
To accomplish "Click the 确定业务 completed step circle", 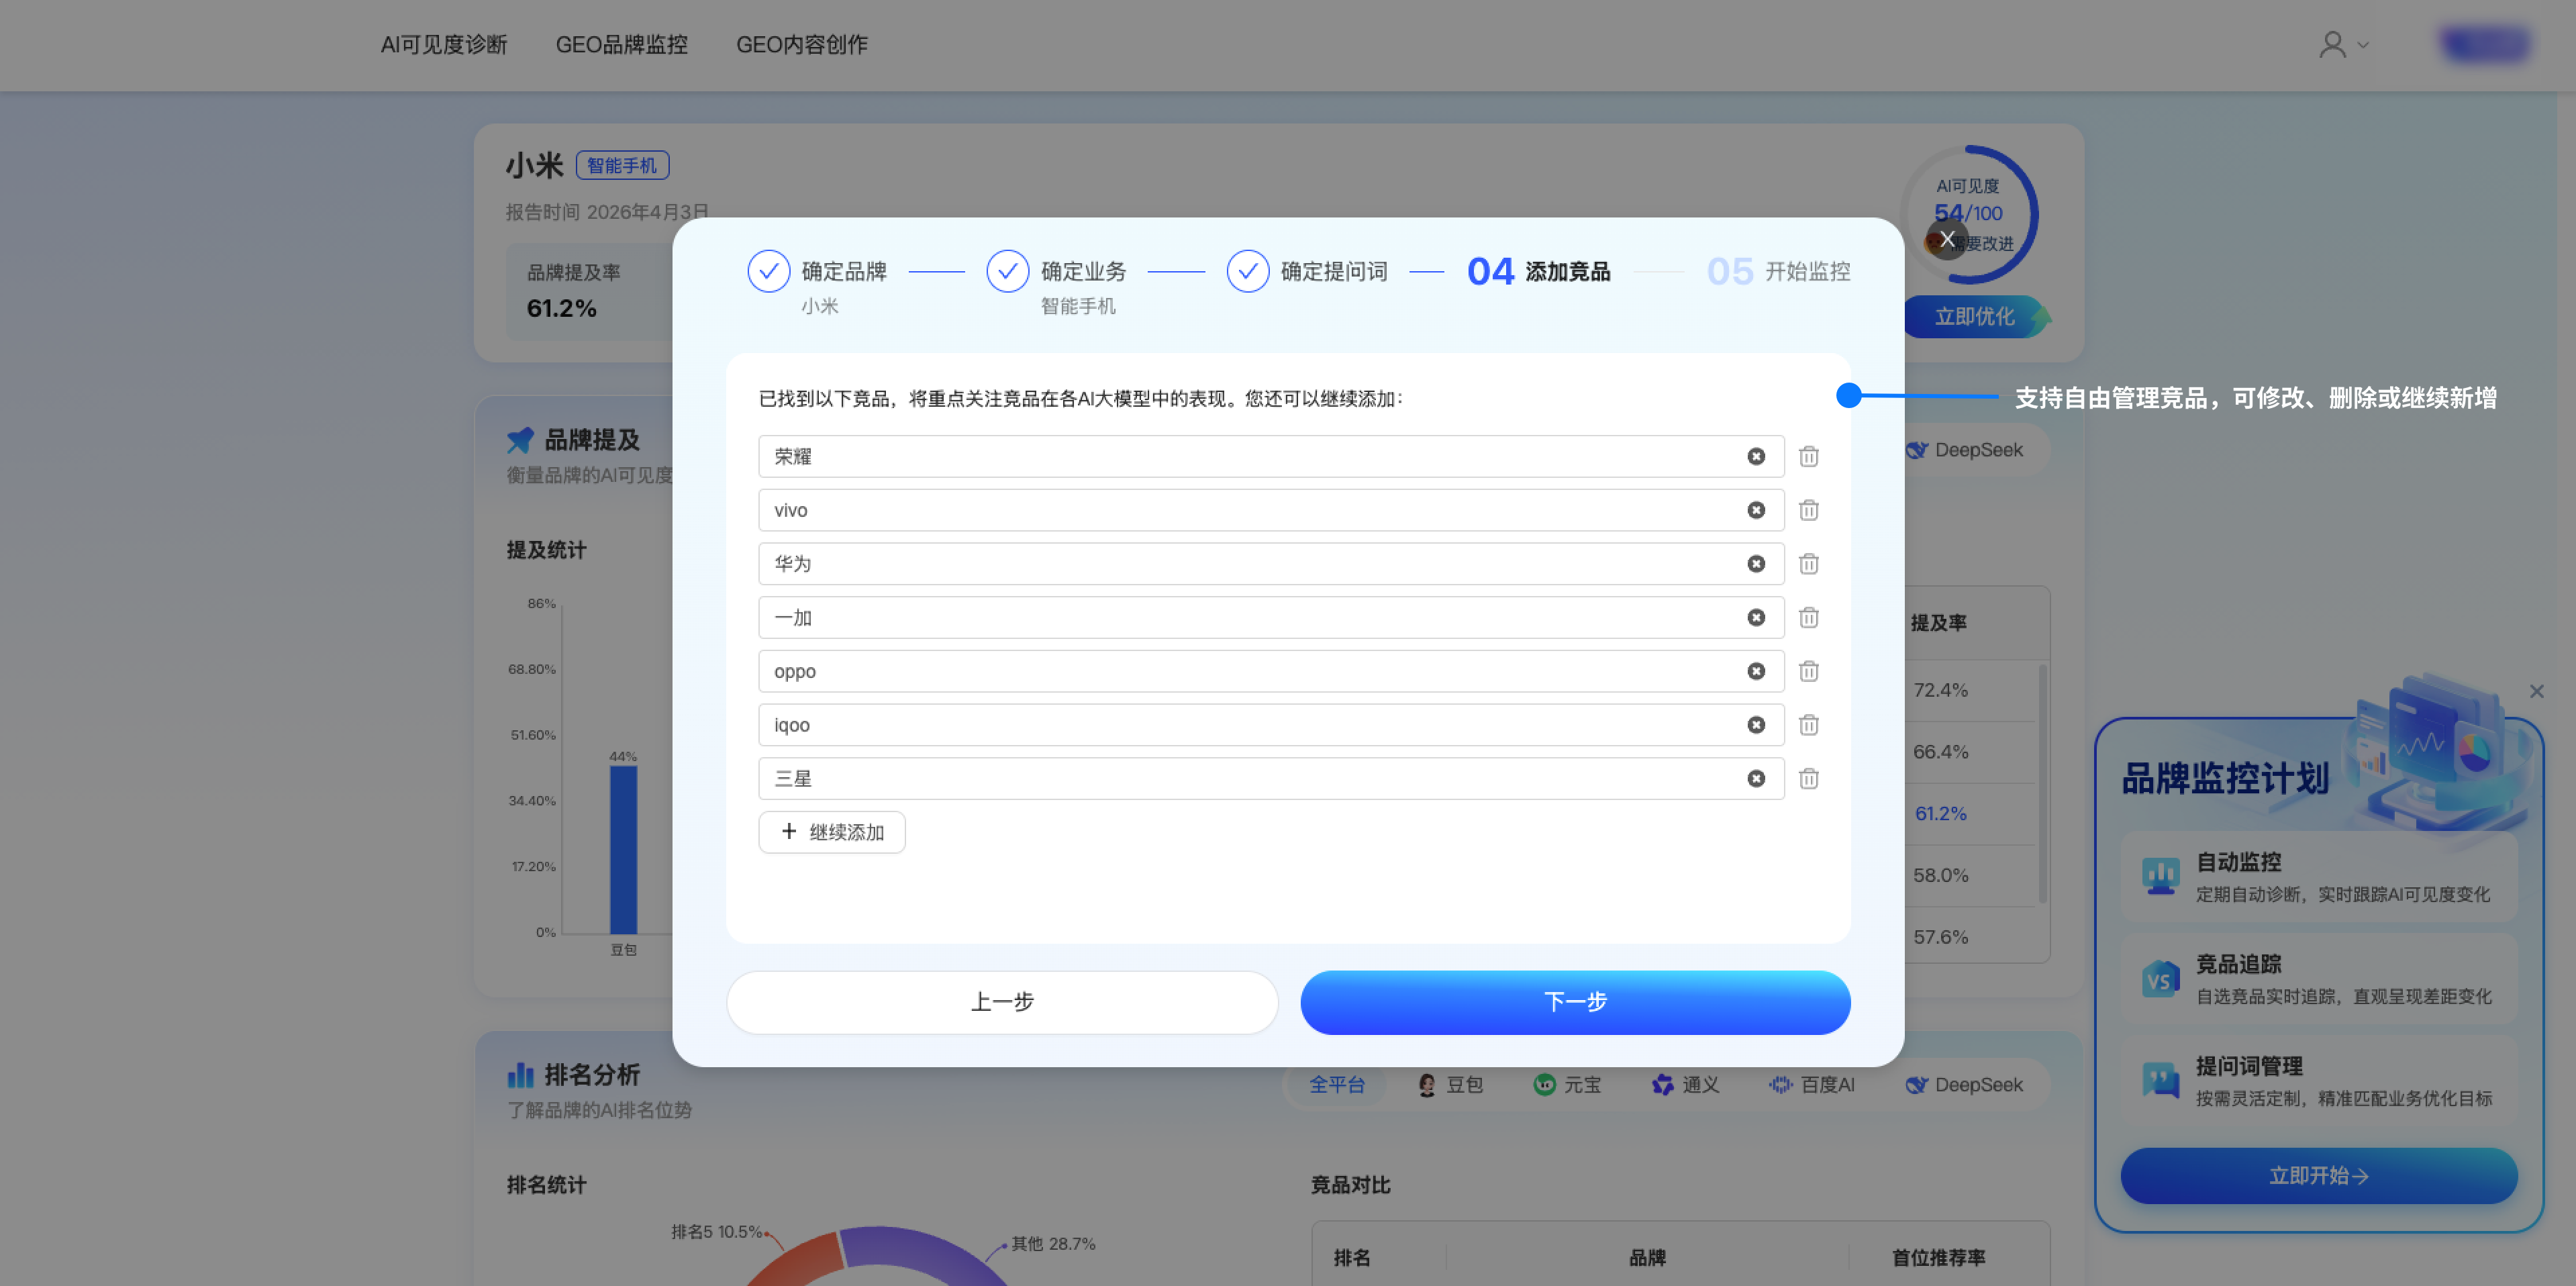I will 1007,272.
